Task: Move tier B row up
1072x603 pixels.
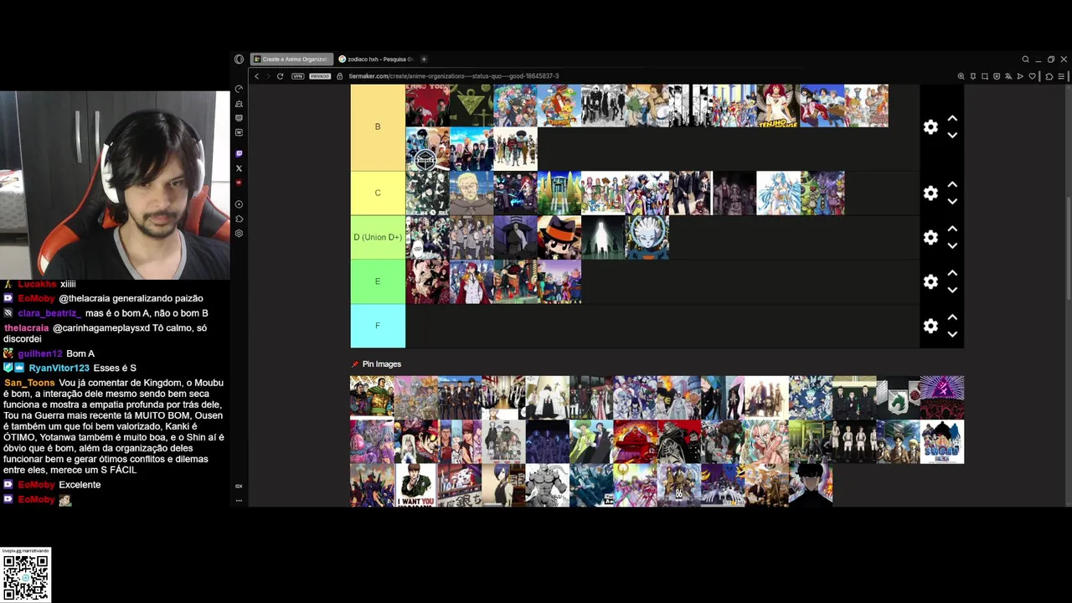Action: pyautogui.click(x=952, y=118)
